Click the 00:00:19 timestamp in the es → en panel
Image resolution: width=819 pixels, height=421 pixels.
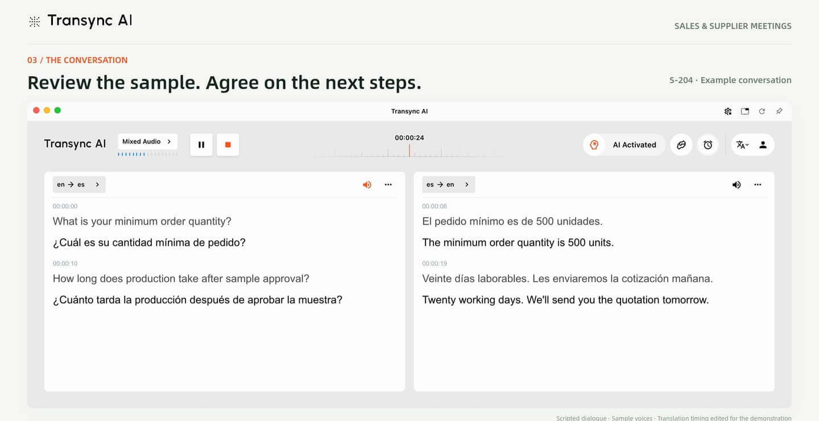(435, 264)
